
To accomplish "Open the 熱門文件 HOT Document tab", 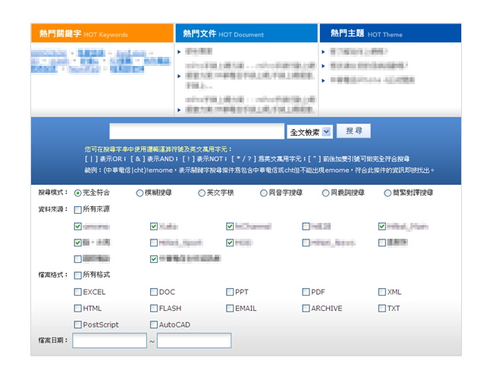I will coord(246,33).
